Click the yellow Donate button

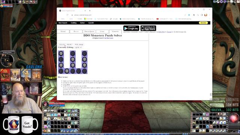203,23
